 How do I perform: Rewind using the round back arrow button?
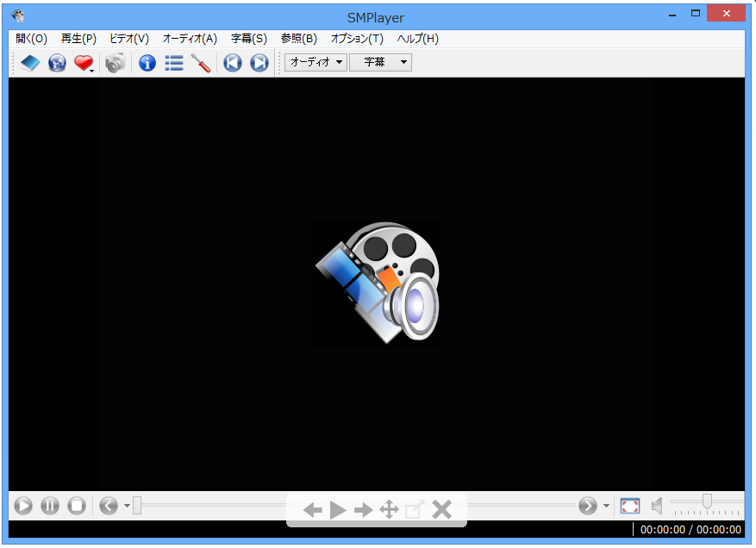[x=109, y=506]
